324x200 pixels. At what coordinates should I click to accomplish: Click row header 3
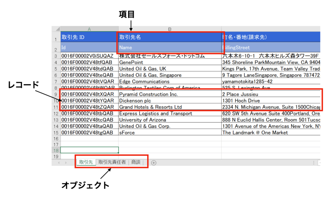click(x=56, y=56)
